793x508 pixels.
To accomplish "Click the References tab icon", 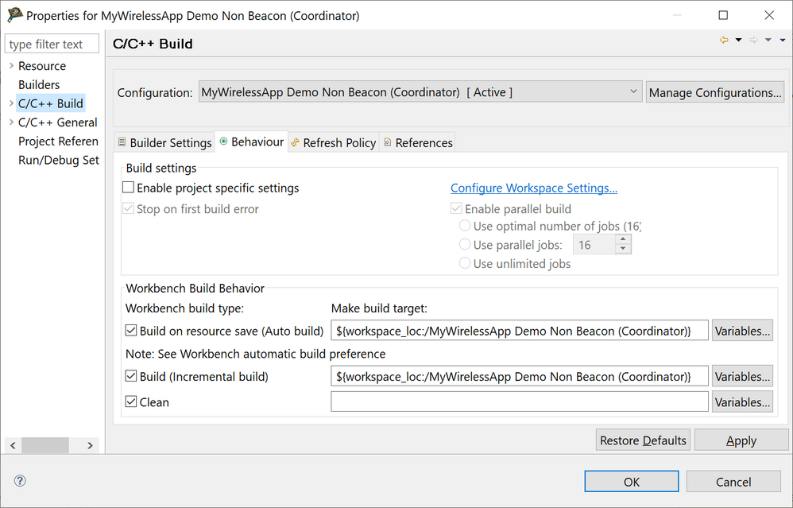I will (x=388, y=143).
